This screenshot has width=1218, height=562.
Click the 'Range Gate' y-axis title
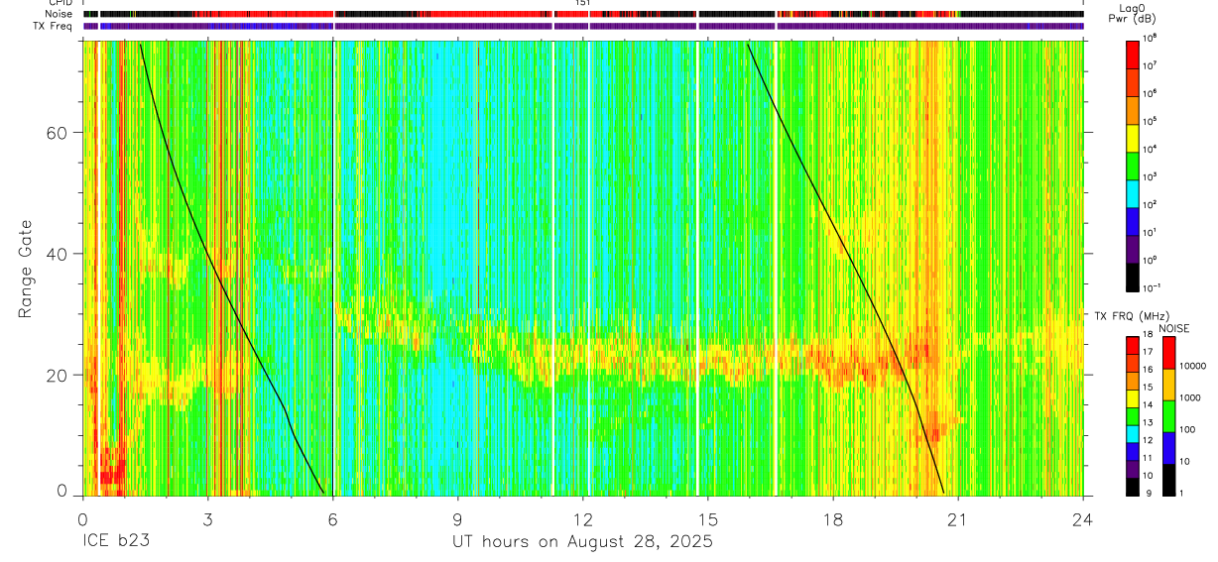coord(25,270)
